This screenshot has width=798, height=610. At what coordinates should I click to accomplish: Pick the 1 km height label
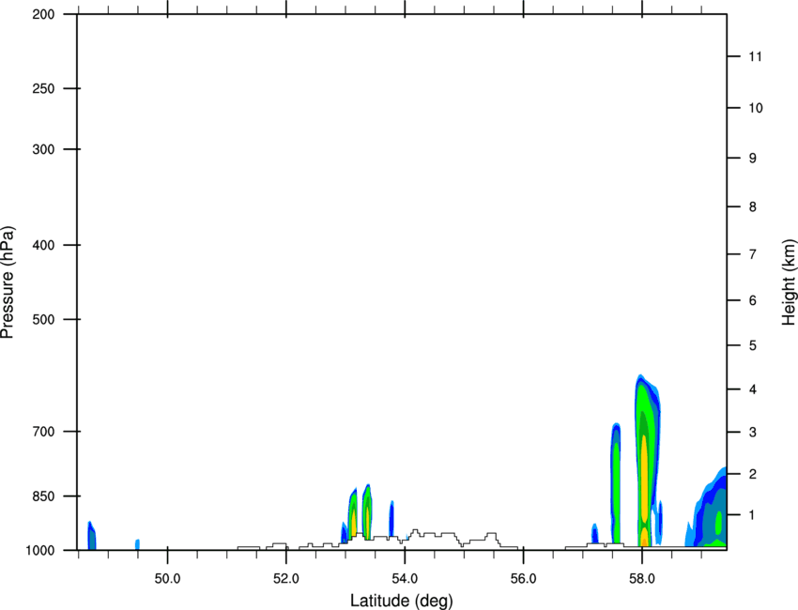coord(753,515)
